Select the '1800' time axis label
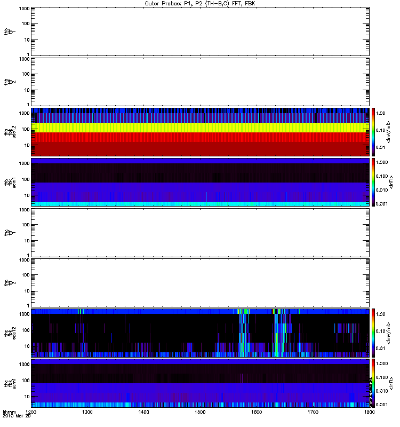 [369, 412]
